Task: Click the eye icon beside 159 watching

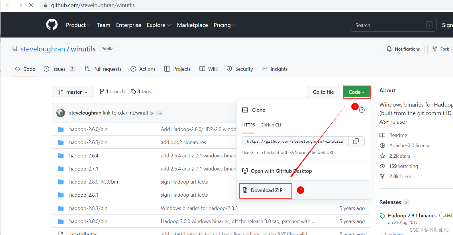Action: 382,166
